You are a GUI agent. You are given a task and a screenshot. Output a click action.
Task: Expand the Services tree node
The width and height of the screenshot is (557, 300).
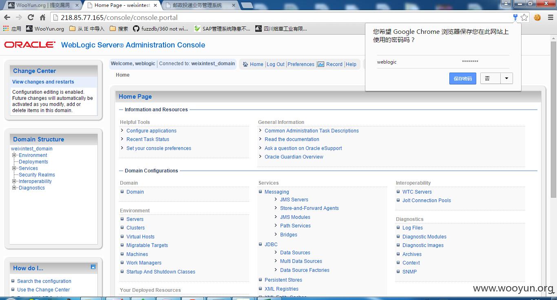pos(14,168)
